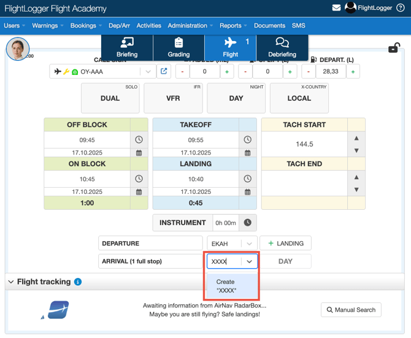Toggle the VFR / IFR flight rules button

point(173,98)
